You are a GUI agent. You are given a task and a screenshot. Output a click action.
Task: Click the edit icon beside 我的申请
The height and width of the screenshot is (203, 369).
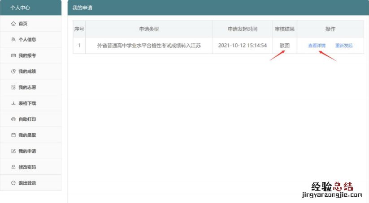13,151
